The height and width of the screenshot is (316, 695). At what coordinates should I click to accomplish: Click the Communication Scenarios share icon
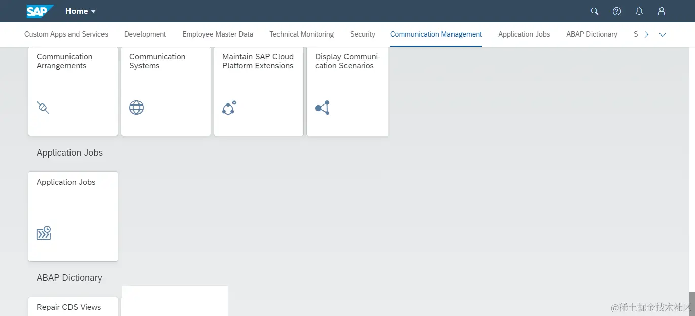click(x=323, y=108)
